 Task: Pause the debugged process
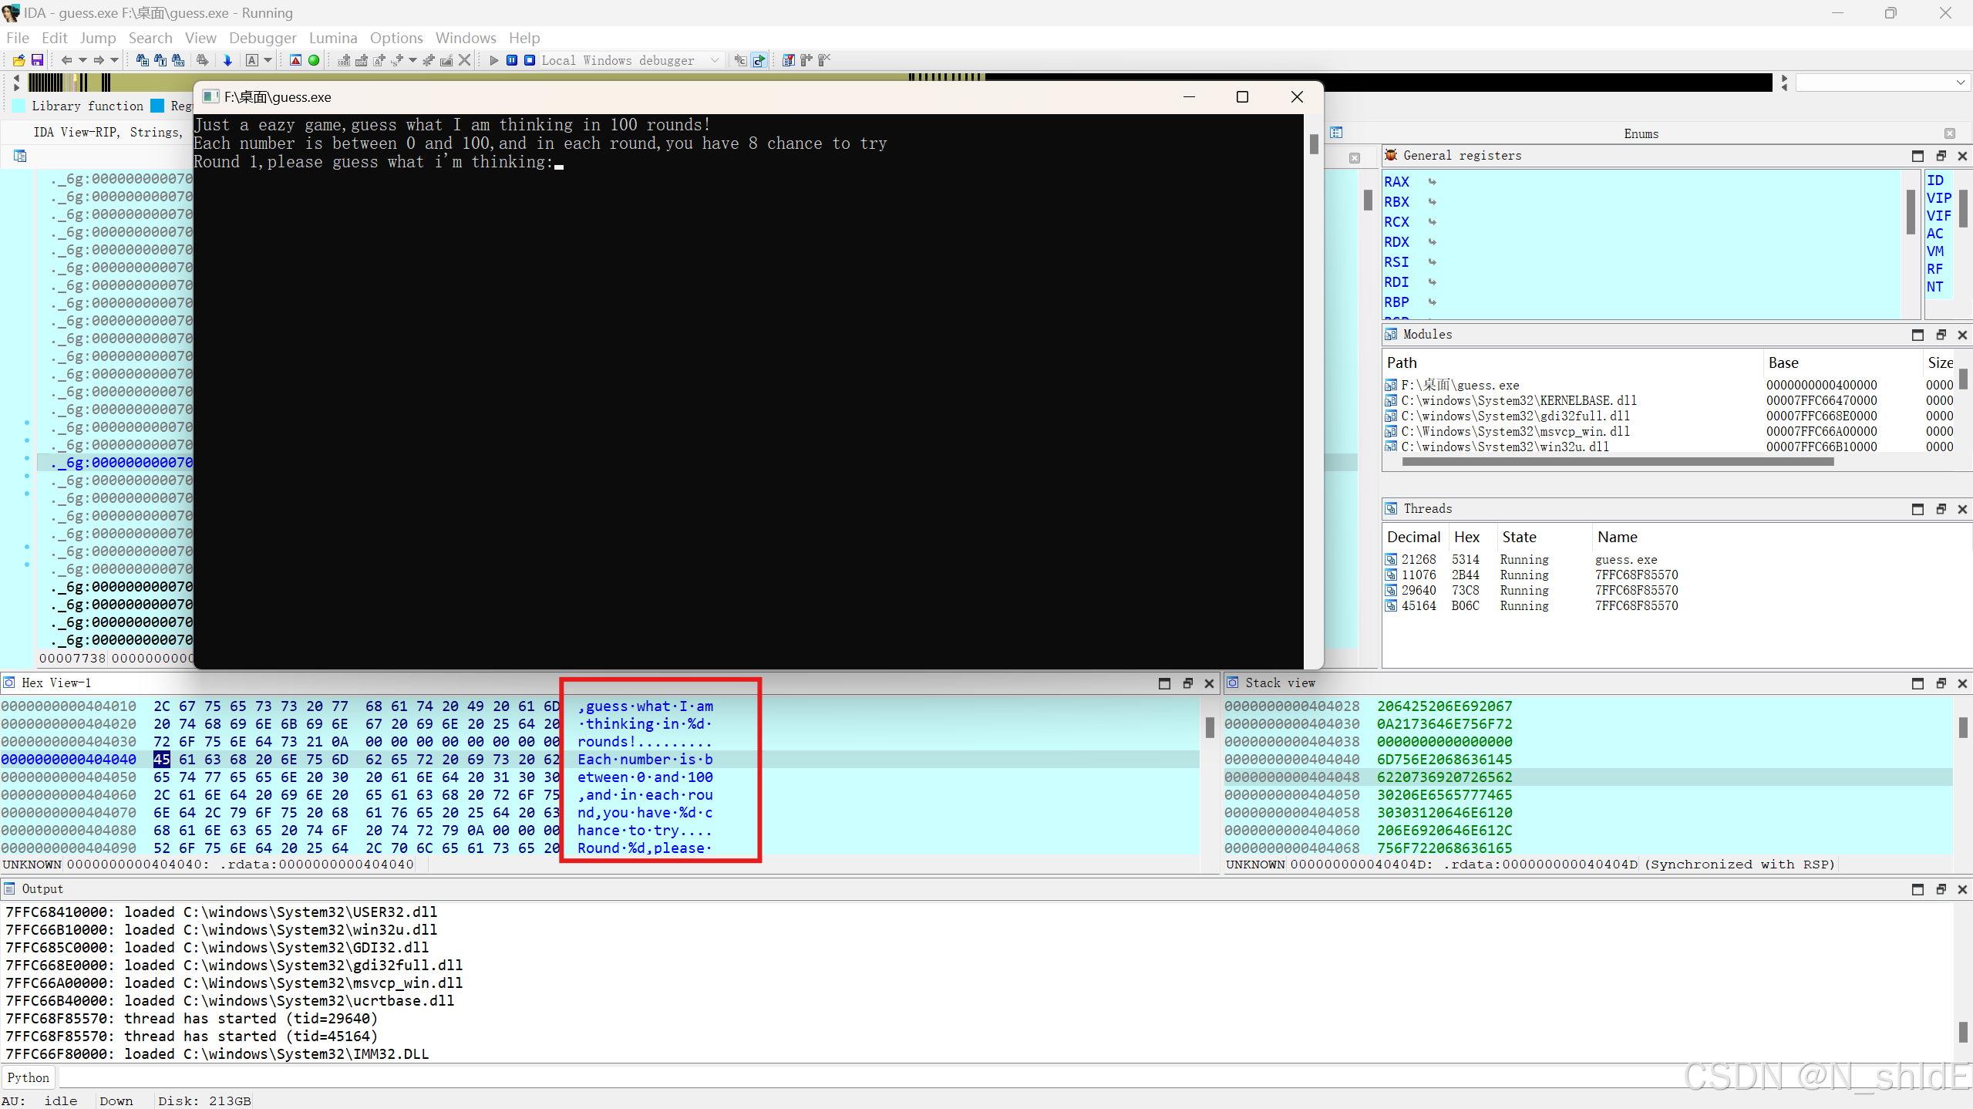511,60
